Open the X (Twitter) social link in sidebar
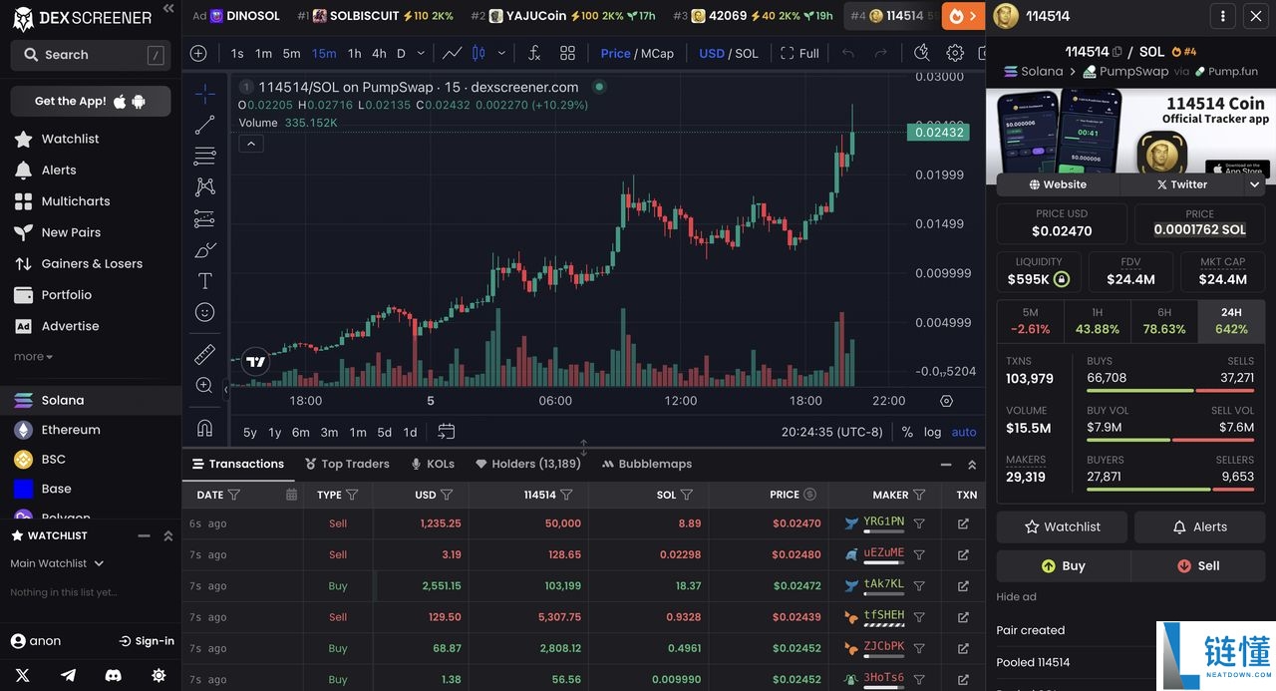Screen dimensions: 1276x691 (23, 675)
